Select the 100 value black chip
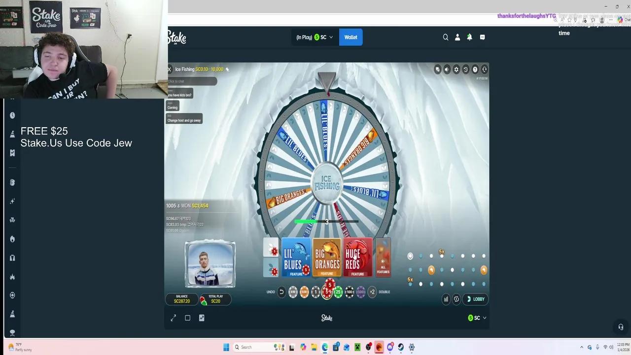 tap(350, 292)
